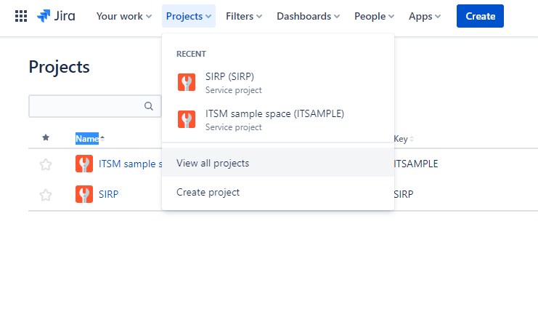Viewport: 538px width, 333px height.
Task: Select SIRP (SIRP) recent project
Action: point(278,83)
